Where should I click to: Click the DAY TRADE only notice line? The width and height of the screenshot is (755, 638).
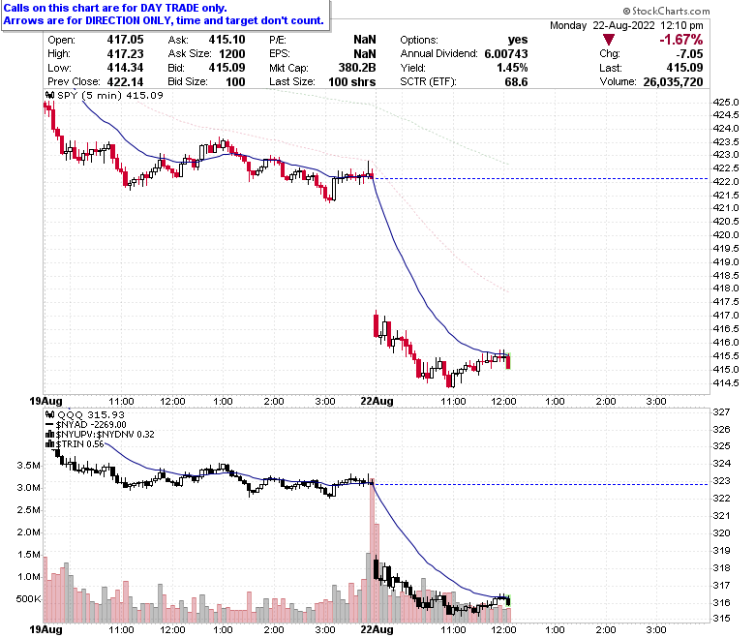[x=115, y=8]
